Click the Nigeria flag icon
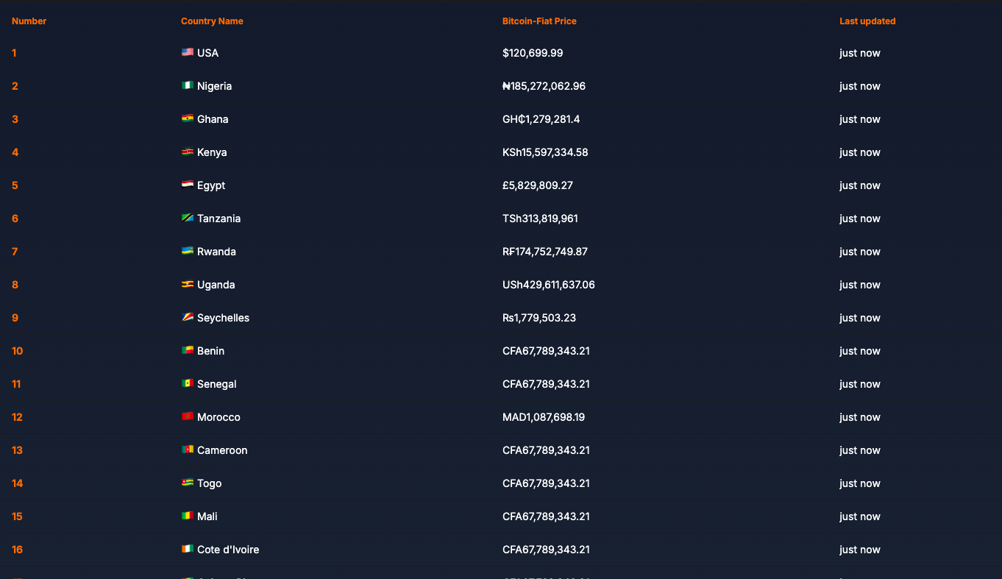 188,85
